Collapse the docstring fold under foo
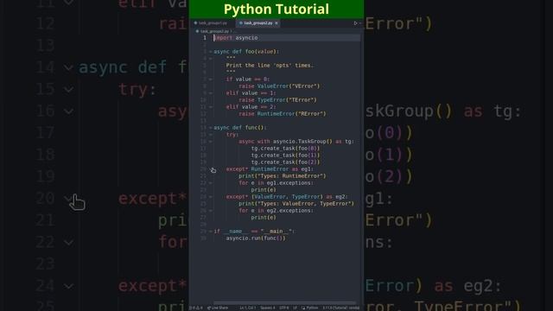The height and width of the screenshot is (311, 553). 211,59
